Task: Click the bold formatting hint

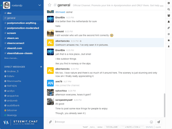Action: tap(85, 127)
